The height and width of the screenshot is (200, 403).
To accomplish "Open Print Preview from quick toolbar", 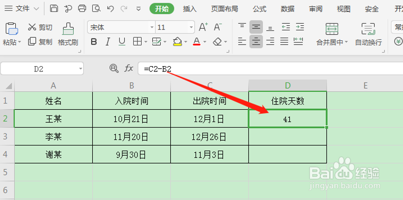I will (x=96, y=9).
